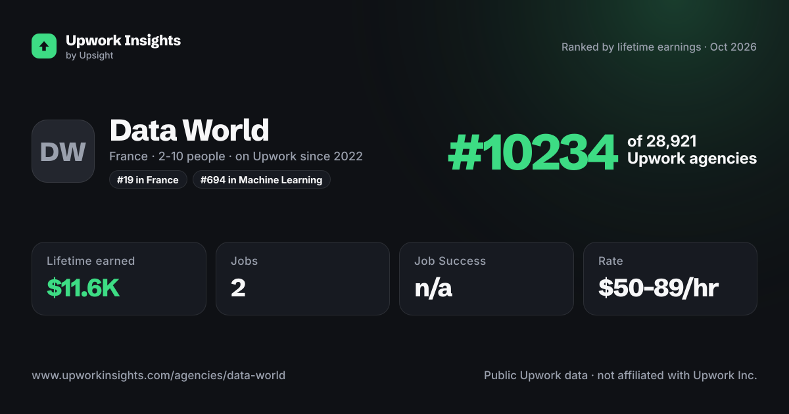Click the 'France · 2-10 people' description line

pyautogui.click(x=236, y=156)
